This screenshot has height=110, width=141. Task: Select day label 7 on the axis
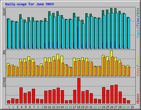pyautogui.click(x=34, y=107)
